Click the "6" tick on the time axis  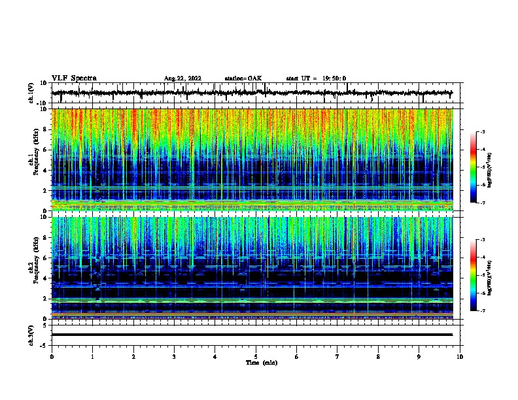(297, 357)
